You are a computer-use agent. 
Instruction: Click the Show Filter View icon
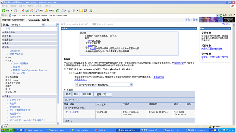point(73,100)
